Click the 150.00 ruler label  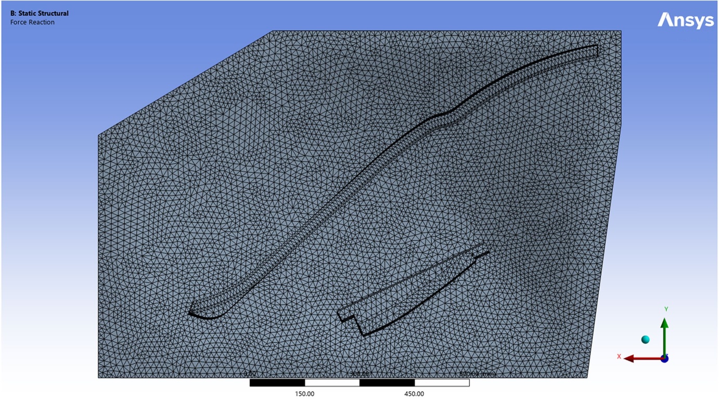tap(304, 394)
